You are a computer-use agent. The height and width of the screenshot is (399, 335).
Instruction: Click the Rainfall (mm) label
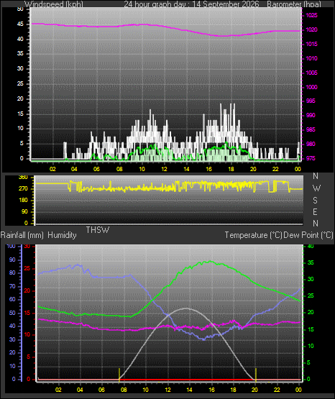pyautogui.click(x=22, y=235)
